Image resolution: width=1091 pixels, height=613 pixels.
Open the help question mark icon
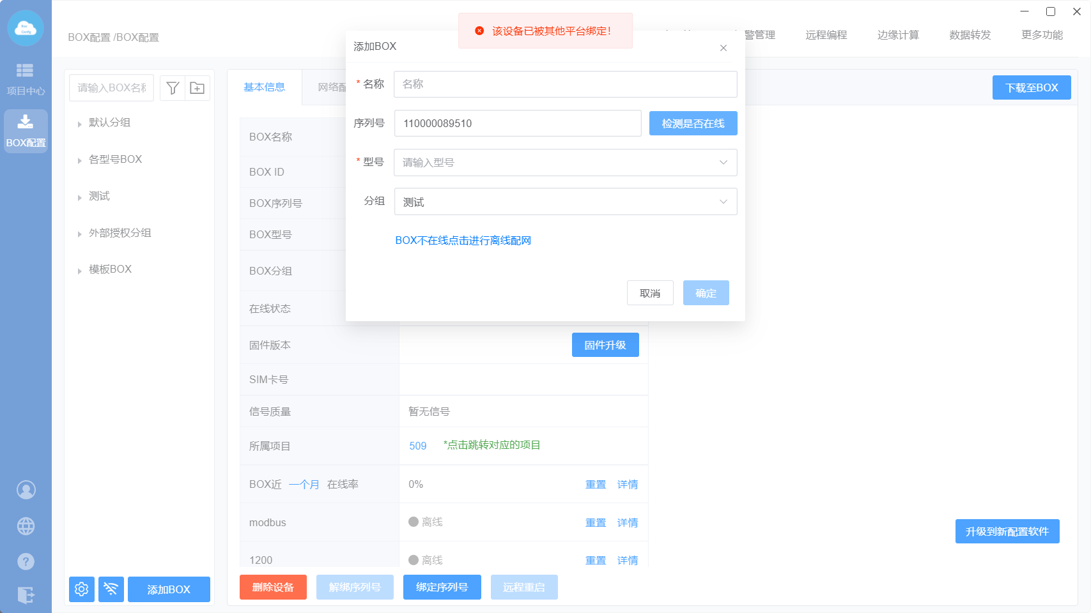pyautogui.click(x=26, y=561)
